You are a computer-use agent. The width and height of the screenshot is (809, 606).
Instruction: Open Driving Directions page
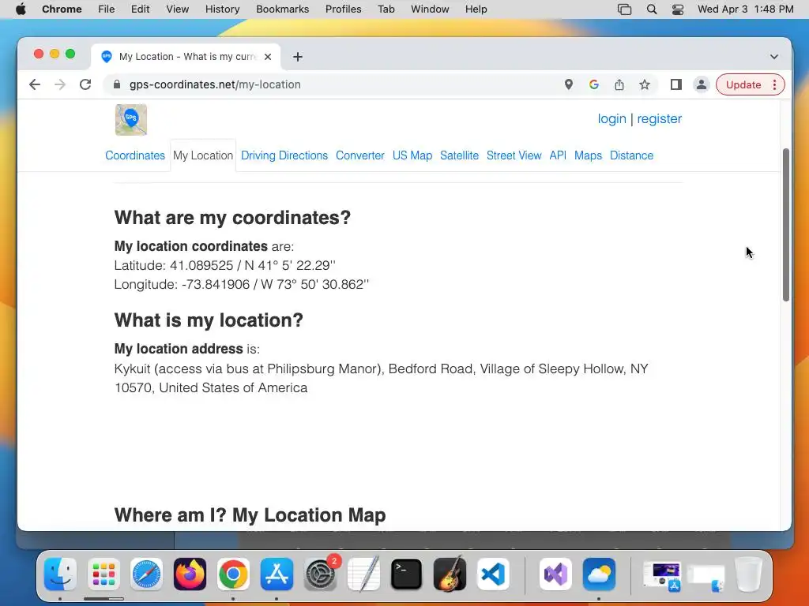click(284, 155)
